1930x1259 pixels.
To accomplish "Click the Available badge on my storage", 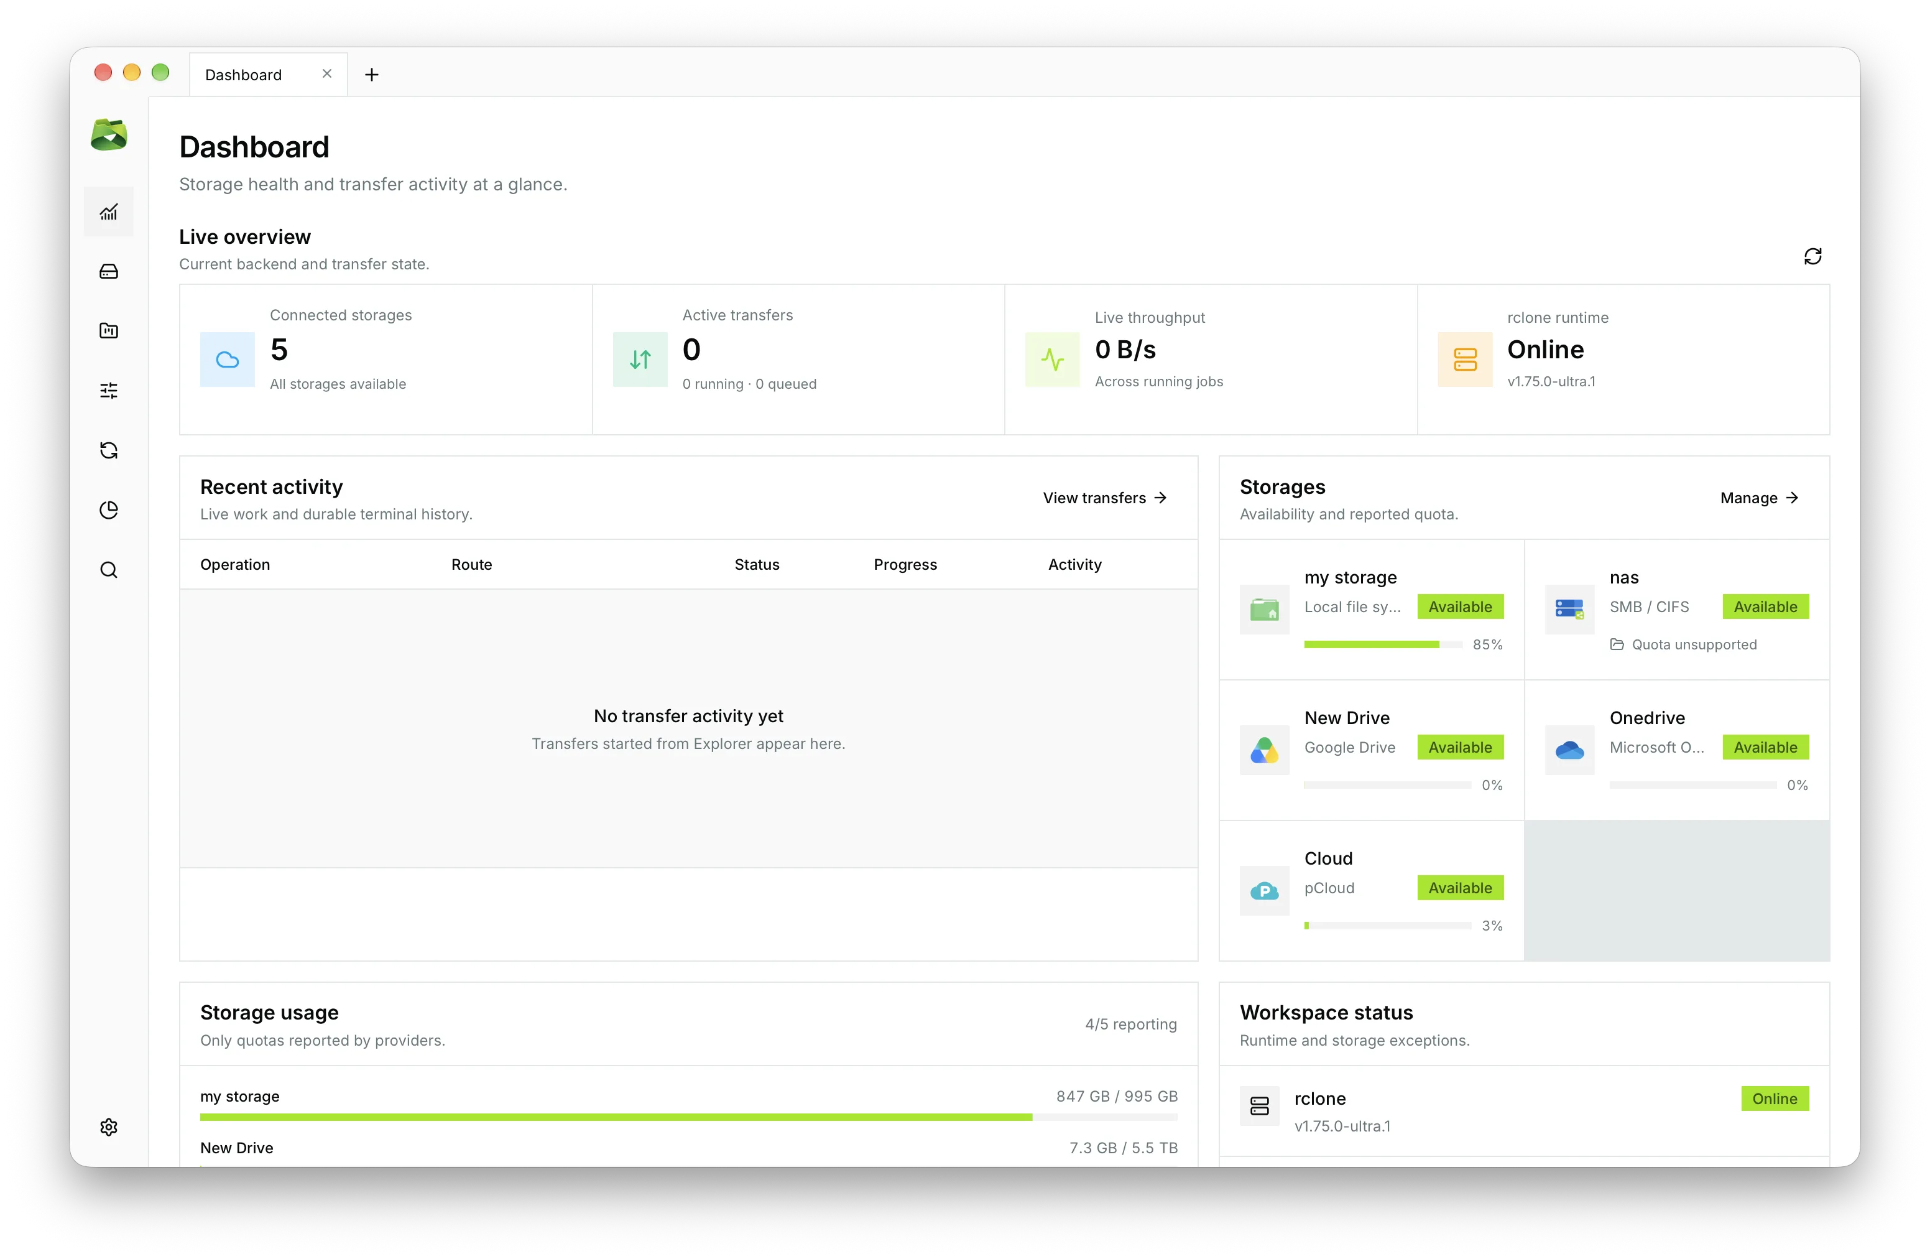I will coord(1460,606).
